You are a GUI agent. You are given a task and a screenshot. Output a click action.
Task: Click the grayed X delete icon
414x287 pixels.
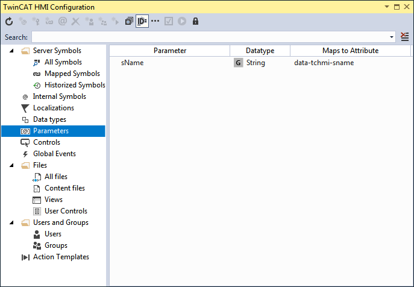click(x=76, y=22)
